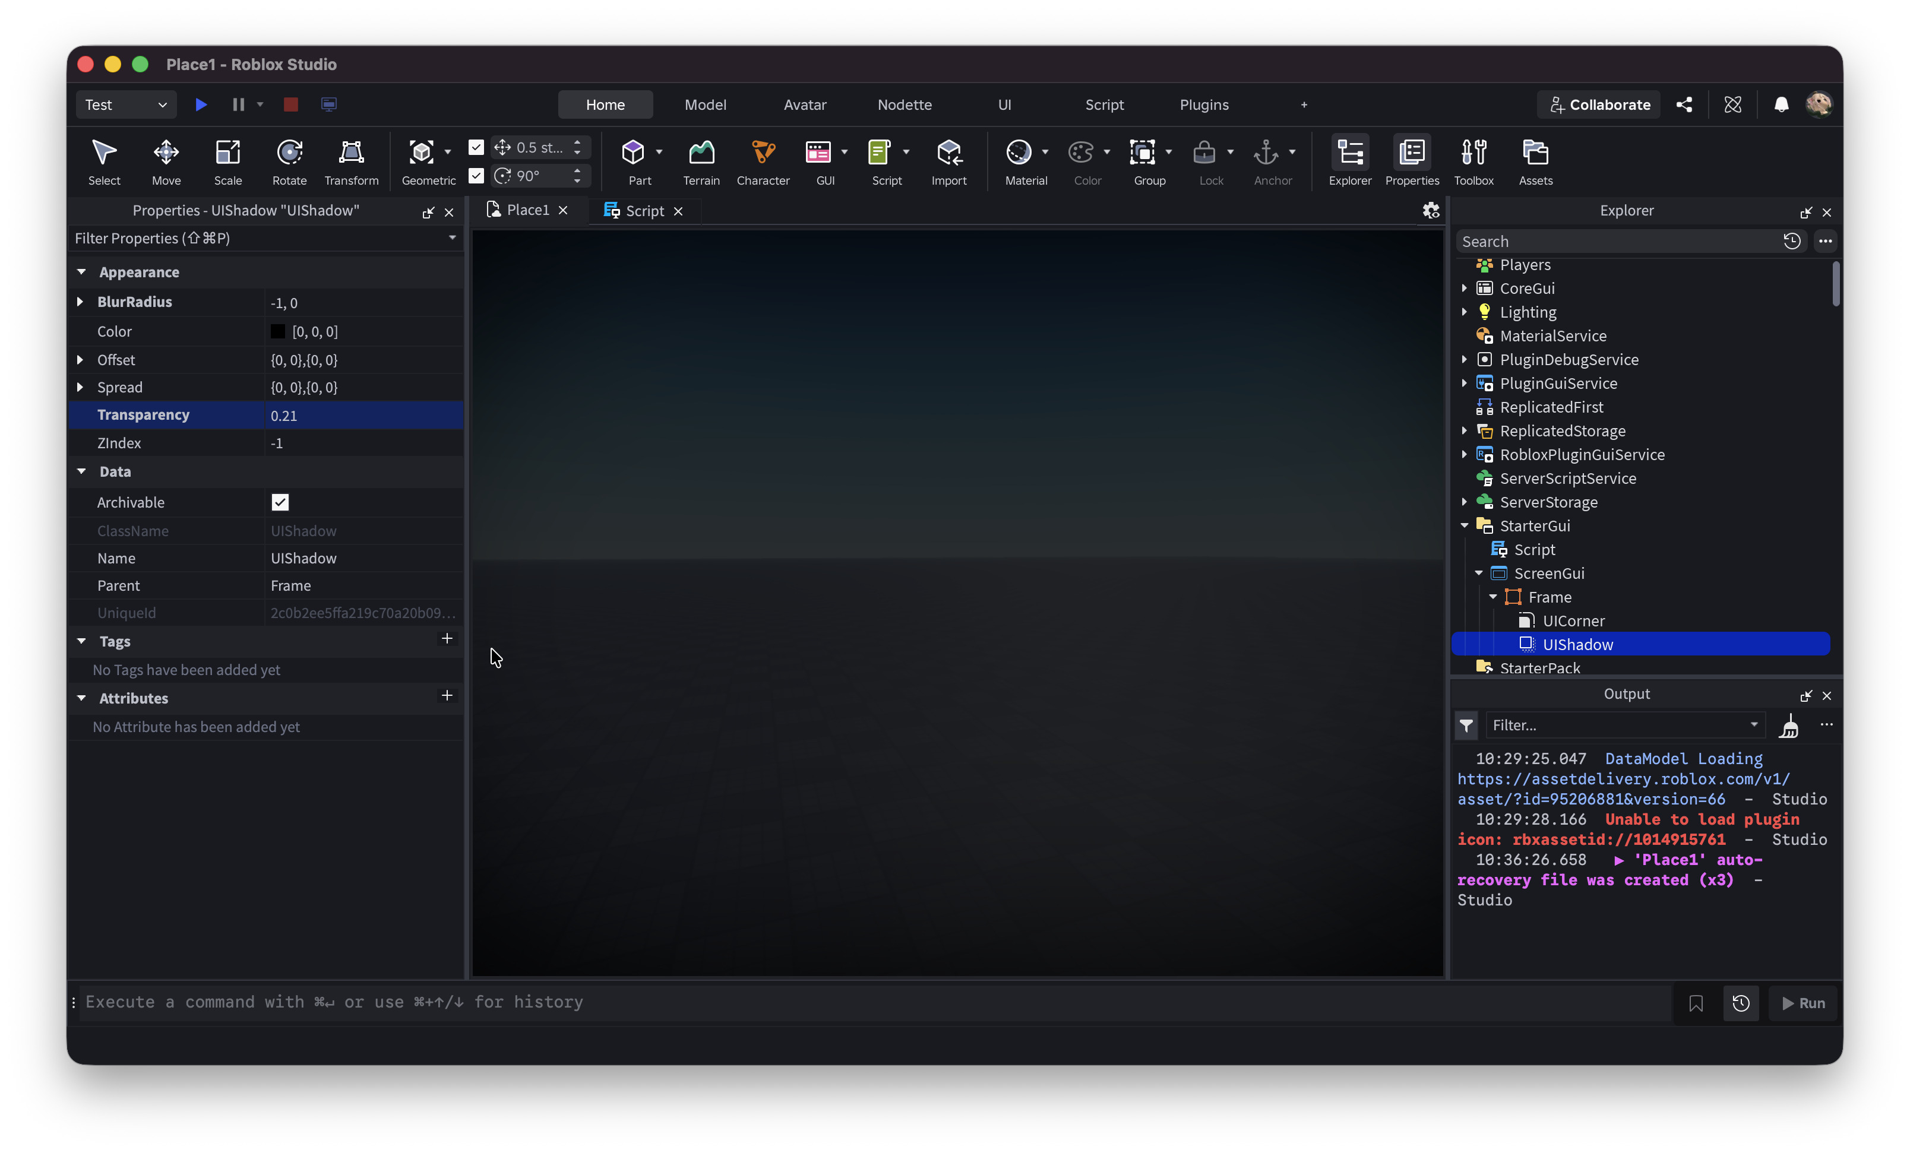Expand the Offset property
This screenshot has height=1153, width=1910.
[80, 360]
